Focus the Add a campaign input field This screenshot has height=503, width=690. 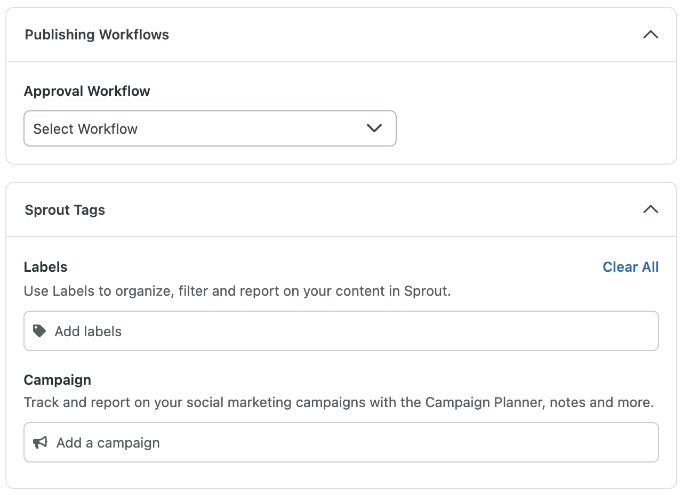click(x=341, y=443)
